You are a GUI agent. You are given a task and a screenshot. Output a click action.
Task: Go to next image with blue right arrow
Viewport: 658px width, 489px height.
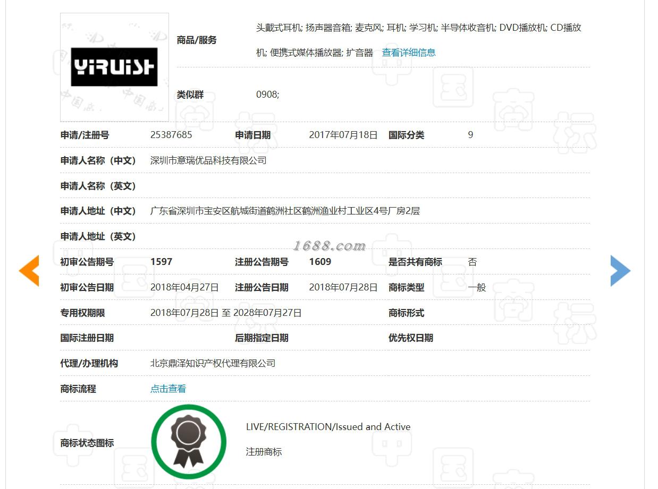click(x=620, y=271)
